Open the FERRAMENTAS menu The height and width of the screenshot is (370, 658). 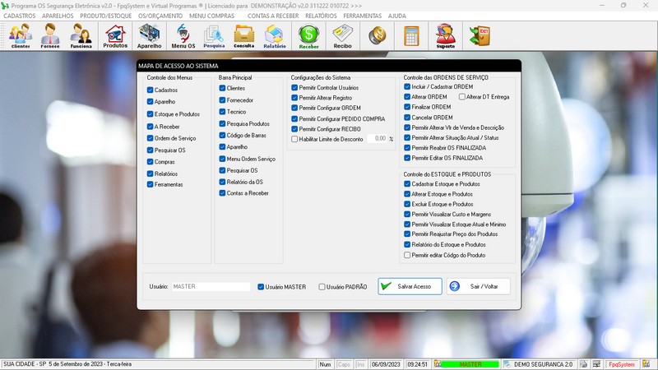point(362,16)
